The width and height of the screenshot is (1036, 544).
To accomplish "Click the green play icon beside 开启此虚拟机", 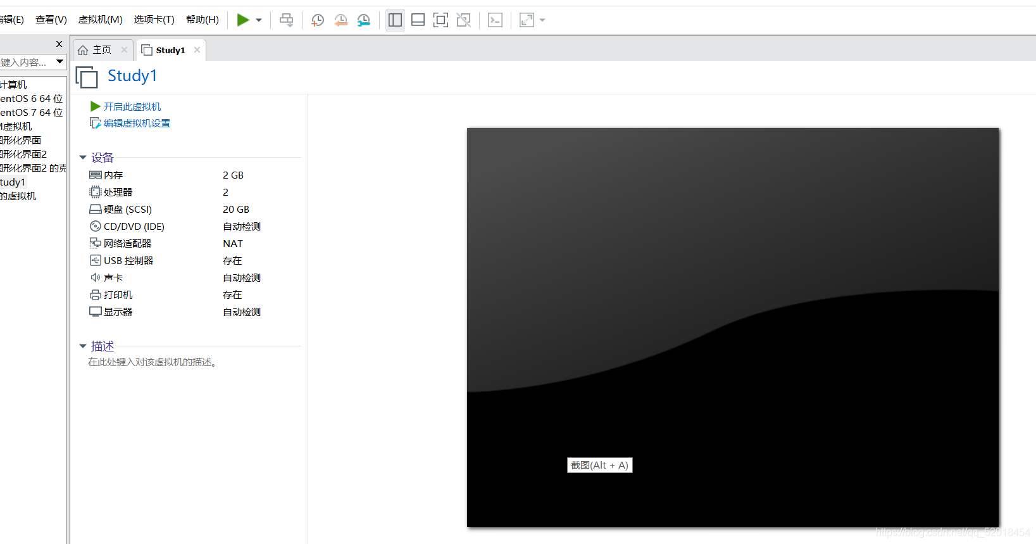I will click(x=96, y=106).
